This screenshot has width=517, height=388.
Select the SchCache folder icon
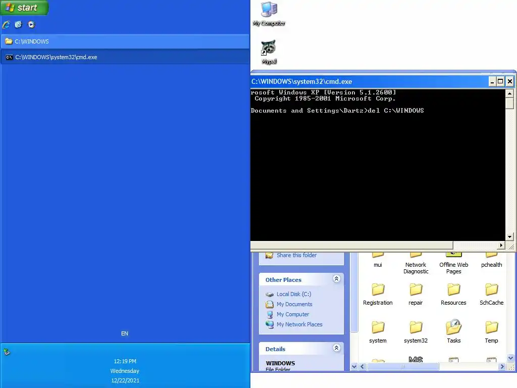[x=491, y=289]
